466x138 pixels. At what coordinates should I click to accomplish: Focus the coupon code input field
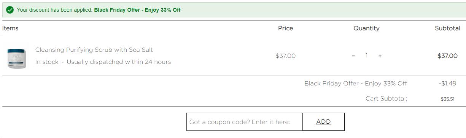pos(245,122)
